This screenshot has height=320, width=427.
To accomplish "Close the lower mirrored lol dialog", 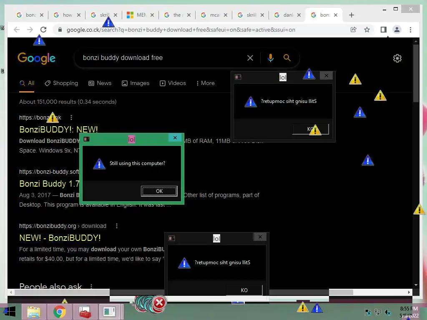I will click(260, 237).
